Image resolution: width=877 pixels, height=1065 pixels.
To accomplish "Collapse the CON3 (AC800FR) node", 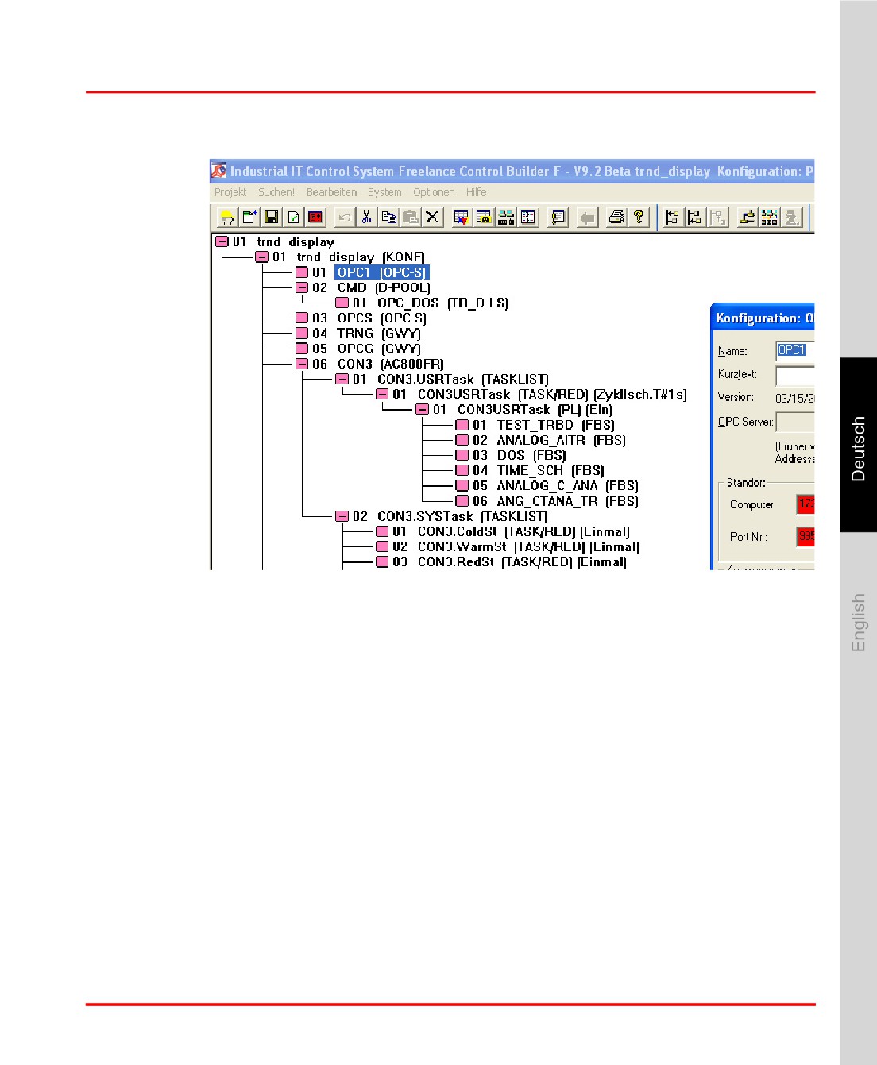I will pos(302,364).
